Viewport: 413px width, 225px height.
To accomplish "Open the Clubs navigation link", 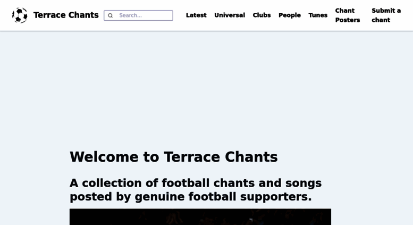I will (262, 15).
